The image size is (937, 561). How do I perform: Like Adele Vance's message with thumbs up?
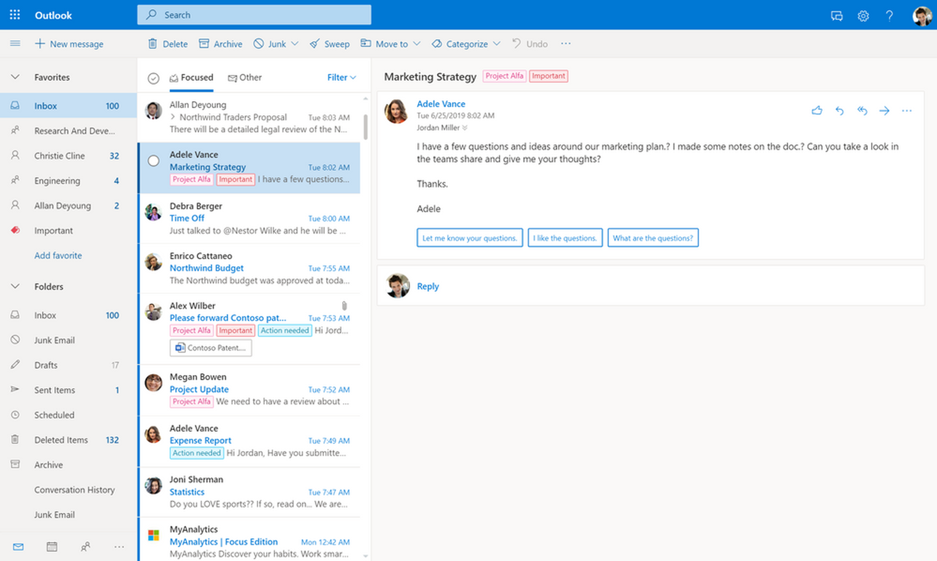(817, 110)
